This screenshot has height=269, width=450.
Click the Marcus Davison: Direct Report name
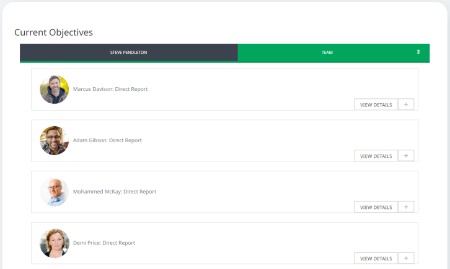pos(110,89)
